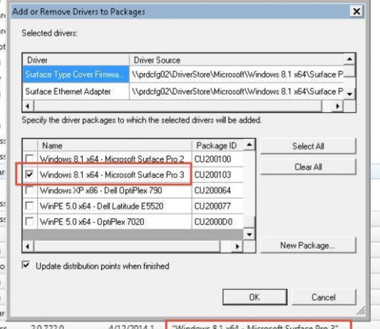
Task: Click the Clear All button
Action: click(x=308, y=167)
